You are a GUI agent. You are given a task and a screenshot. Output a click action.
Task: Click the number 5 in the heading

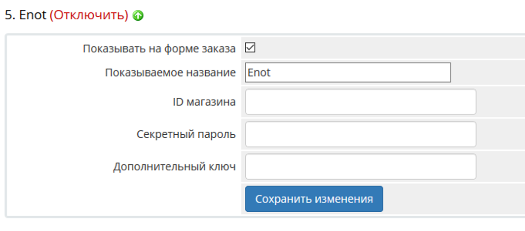click(x=8, y=15)
